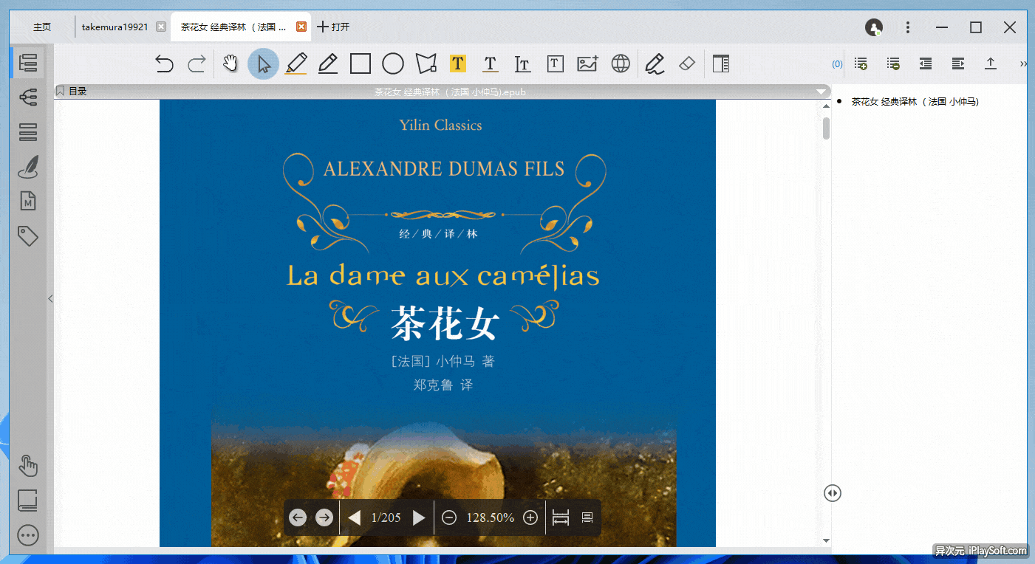
Task: Toggle the 目录 bookmark panel
Action: (x=72, y=92)
